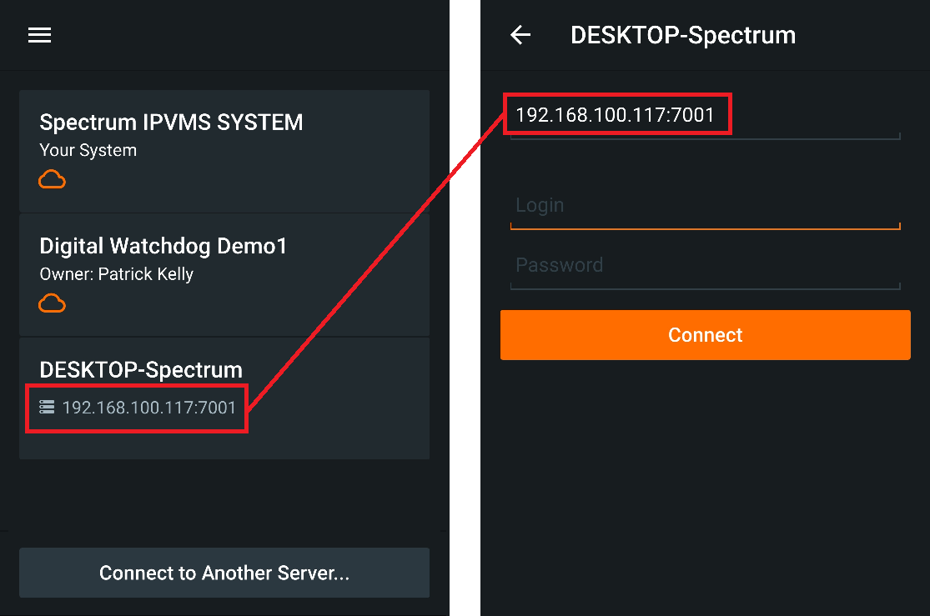Open the hamburger menu
930x616 pixels.
tap(40, 35)
